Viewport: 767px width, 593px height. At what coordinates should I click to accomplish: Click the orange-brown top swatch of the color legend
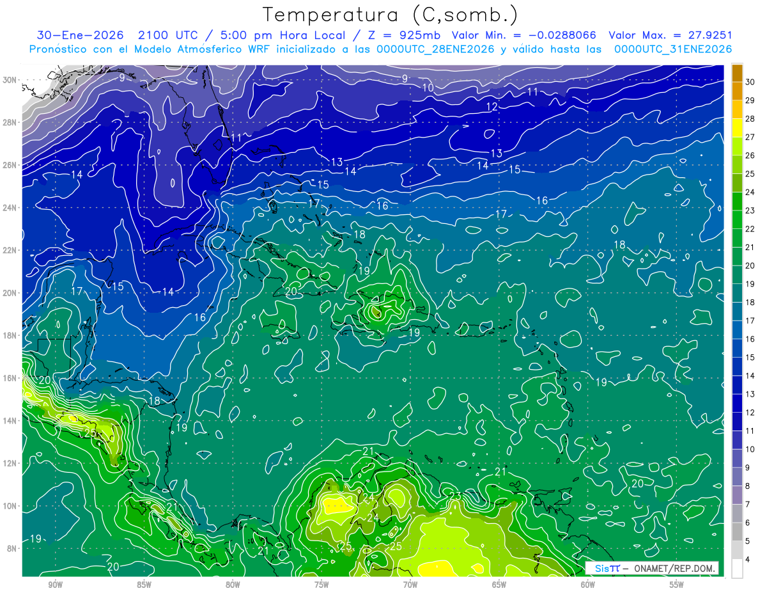[x=737, y=72]
